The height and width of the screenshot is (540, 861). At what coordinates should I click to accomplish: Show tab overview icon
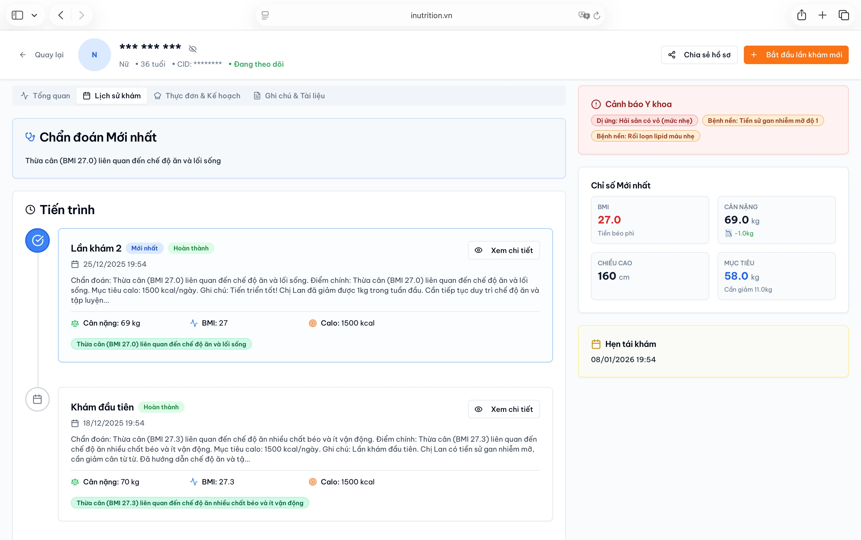843,15
